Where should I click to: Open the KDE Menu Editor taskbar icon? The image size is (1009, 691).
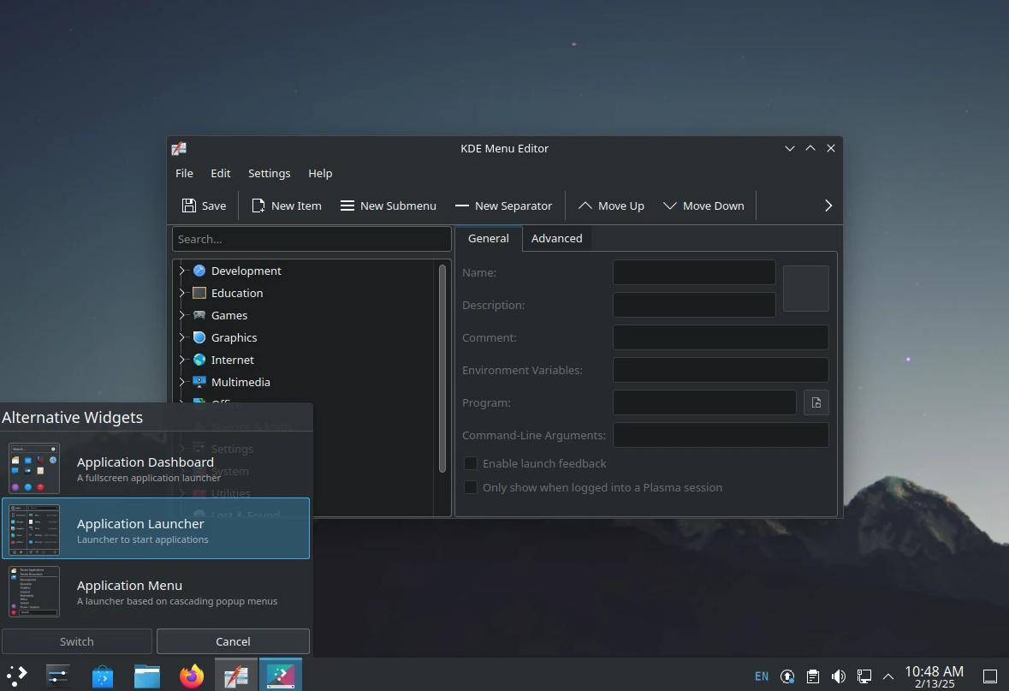click(235, 676)
